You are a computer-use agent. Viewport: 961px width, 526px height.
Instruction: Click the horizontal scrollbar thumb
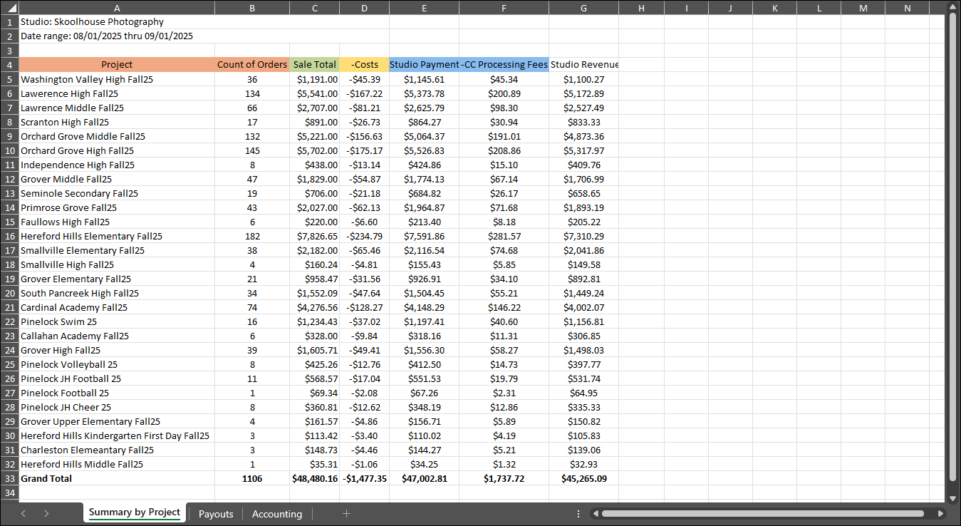767,513
